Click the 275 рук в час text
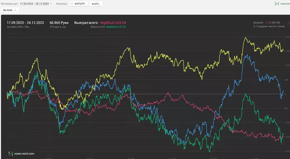 click(58, 27)
